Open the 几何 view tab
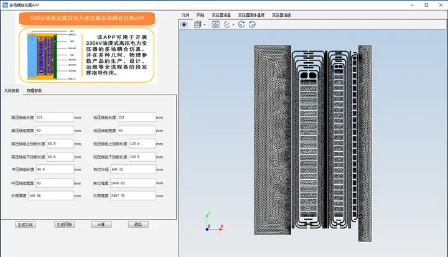 tap(185, 15)
